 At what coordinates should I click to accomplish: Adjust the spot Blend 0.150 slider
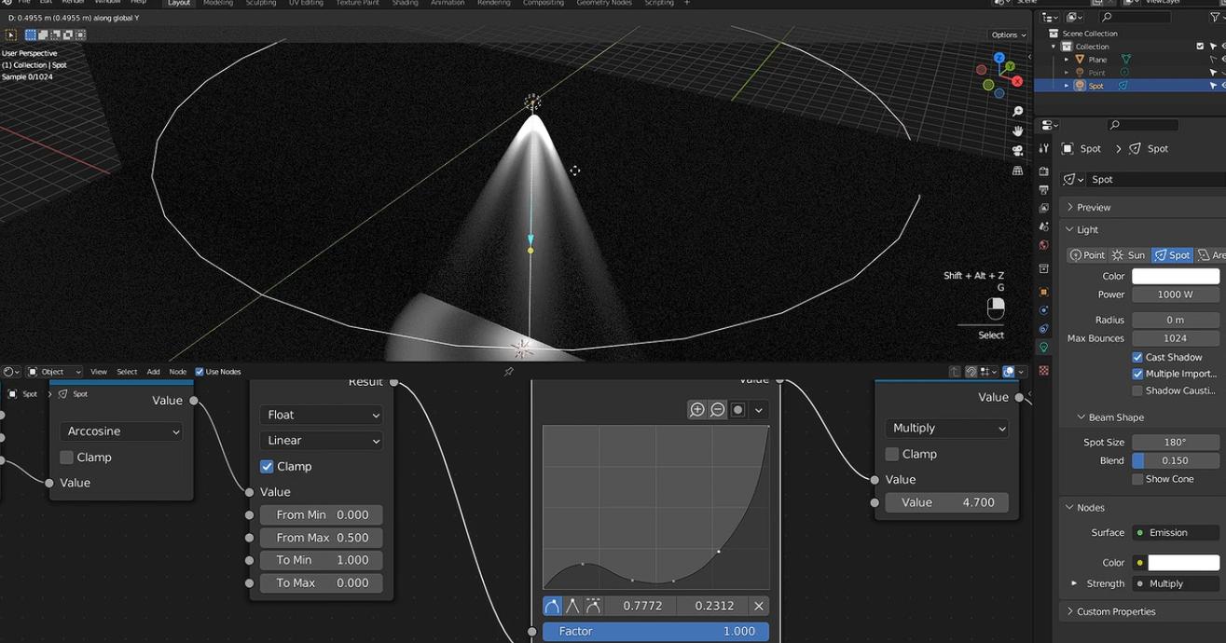point(1176,460)
